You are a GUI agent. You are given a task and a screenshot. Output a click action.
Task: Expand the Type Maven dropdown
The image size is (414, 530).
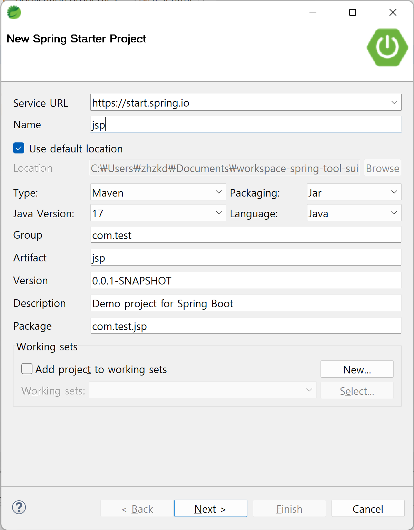[x=158, y=192]
